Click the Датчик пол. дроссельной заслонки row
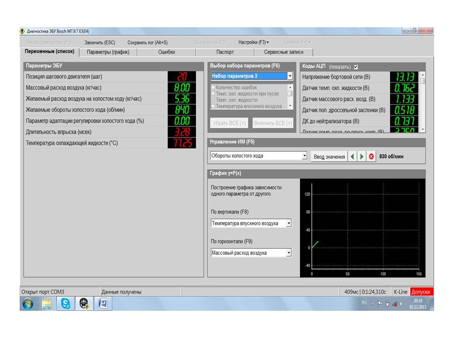 [360, 110]
